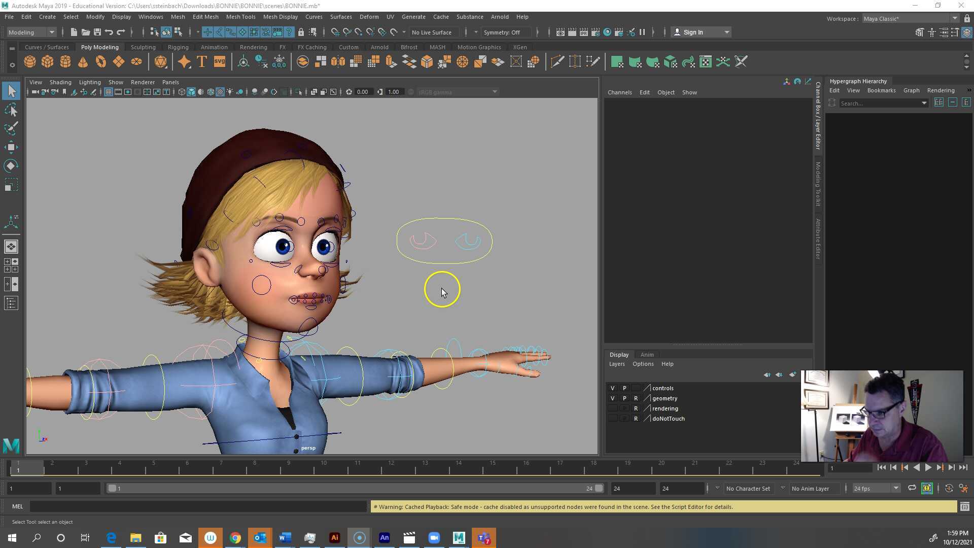Open the Deform menu

(369, 17)
